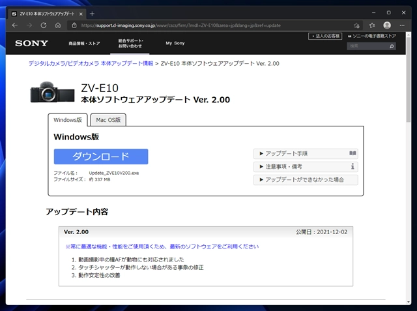
Task: Open a new tab with the plus icon
Action: point(92,14)
